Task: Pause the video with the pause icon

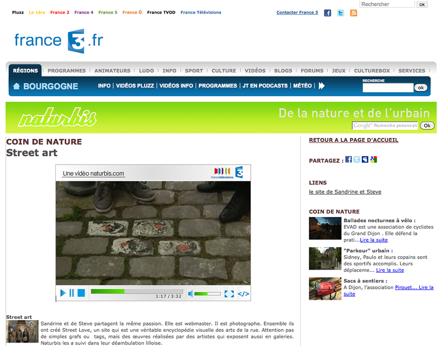Action: (x=72, y=293)
